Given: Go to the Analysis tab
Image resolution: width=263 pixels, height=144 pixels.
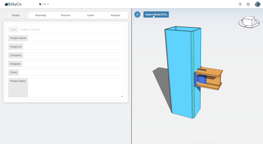Looking at the screenshot, I should coord(115,15).
